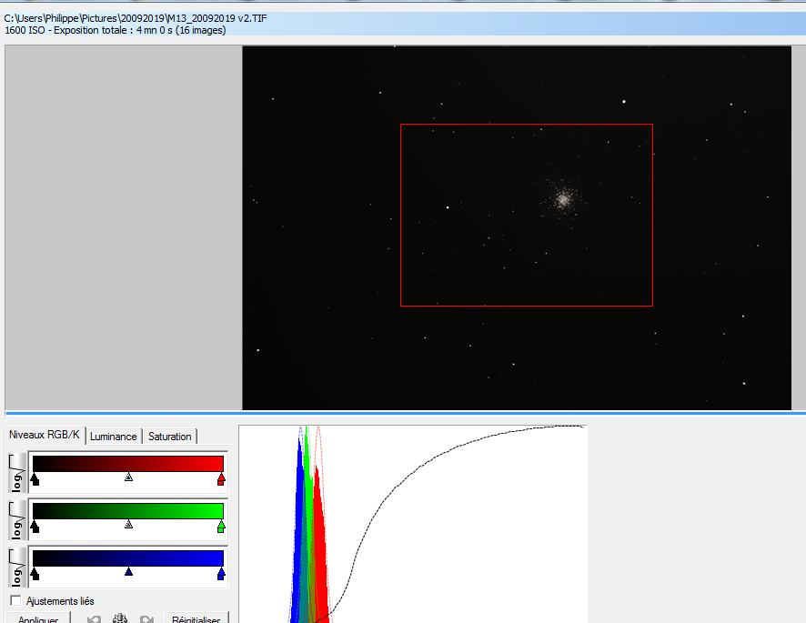
Task: Click the 1600 ISO exposure info text
Action: point(116,30)
